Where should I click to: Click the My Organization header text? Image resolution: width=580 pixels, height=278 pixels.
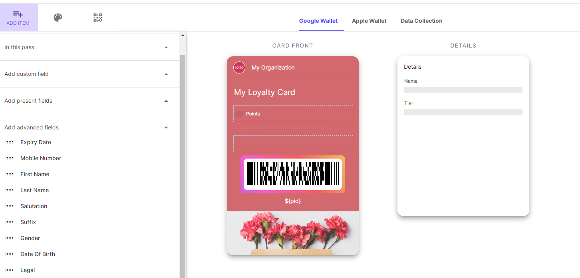(273, 68)
